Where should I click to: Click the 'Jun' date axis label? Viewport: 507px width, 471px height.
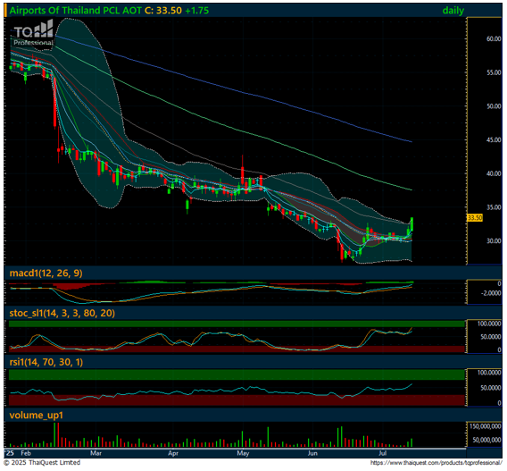312,453
